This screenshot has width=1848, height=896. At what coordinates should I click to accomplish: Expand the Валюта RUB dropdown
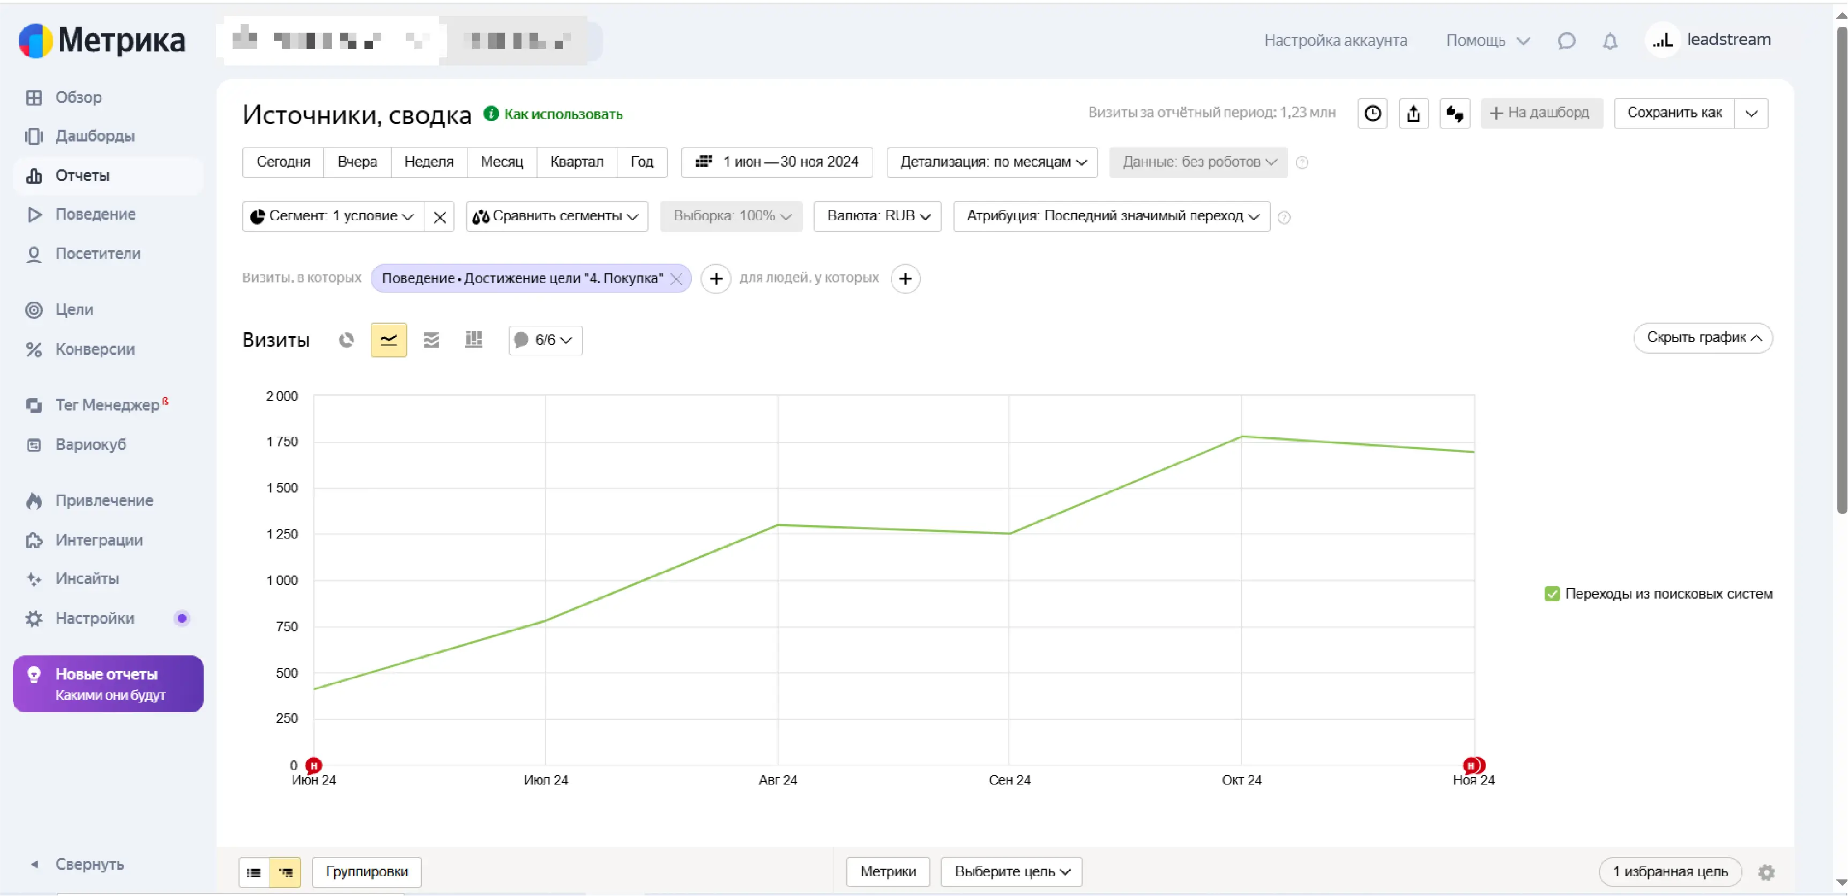click(877, 216)
